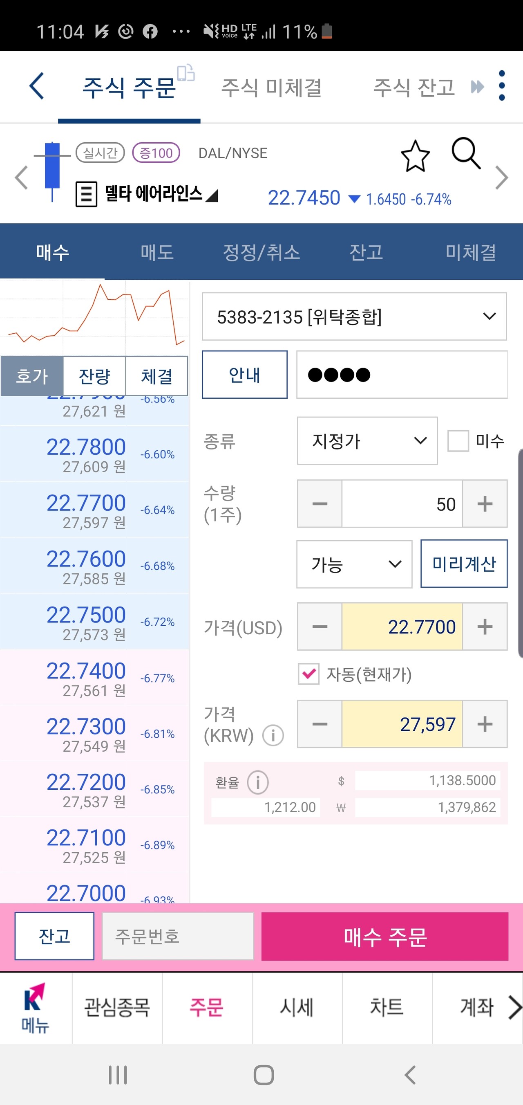
Task: Switch to the 매도 tab
Action: coord(157,252)
